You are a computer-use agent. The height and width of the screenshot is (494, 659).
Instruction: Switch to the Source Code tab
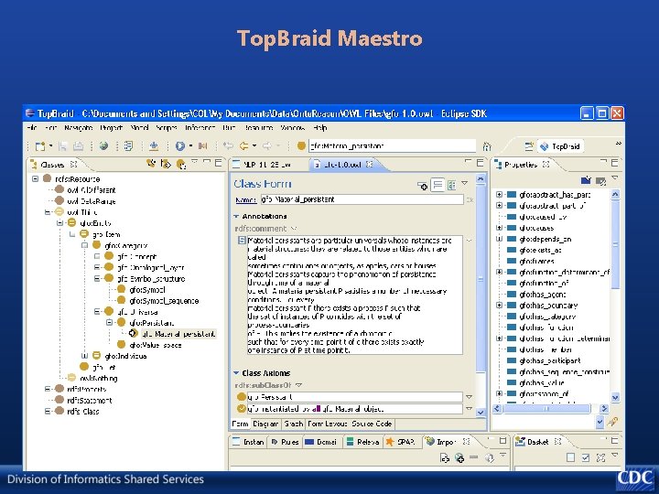pyautogui.click(x=372, y=424)
